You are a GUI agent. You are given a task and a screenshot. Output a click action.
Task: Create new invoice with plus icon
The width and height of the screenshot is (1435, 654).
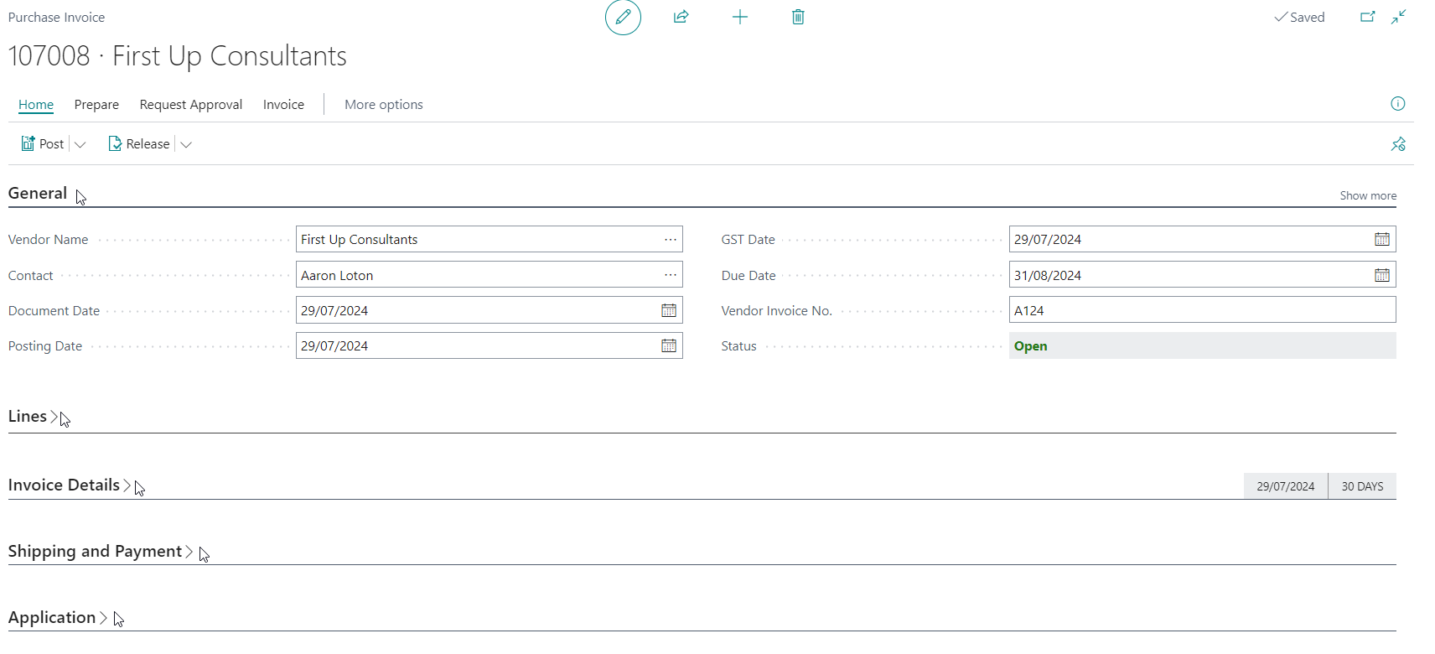click(739, 18)
